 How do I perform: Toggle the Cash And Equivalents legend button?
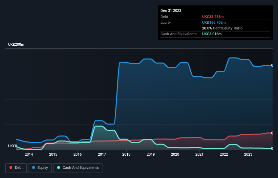pyautogui.click(x=78, y=168)
